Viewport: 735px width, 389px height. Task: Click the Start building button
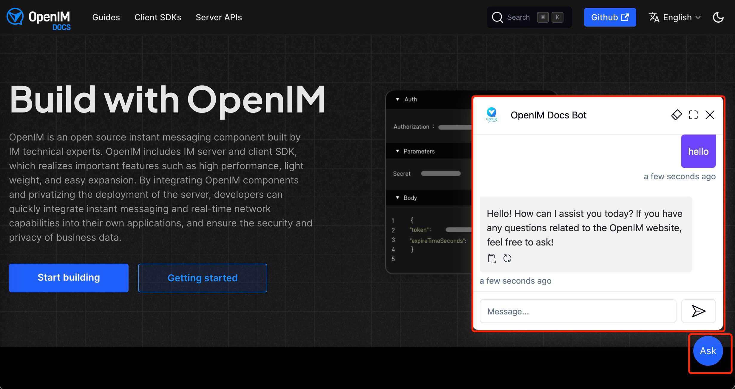point(69,278)
